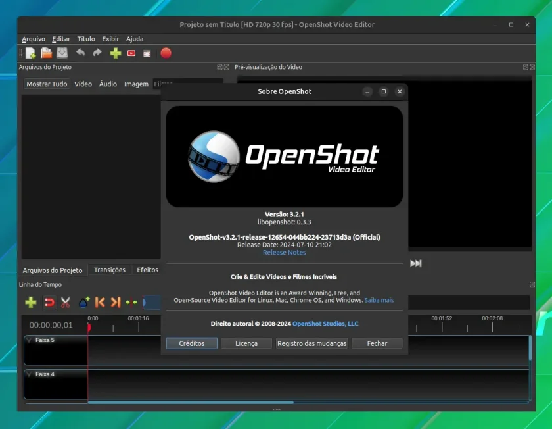
Task: Open the Release Notes link
Action: pyautogui.click(x=285, y=253)
